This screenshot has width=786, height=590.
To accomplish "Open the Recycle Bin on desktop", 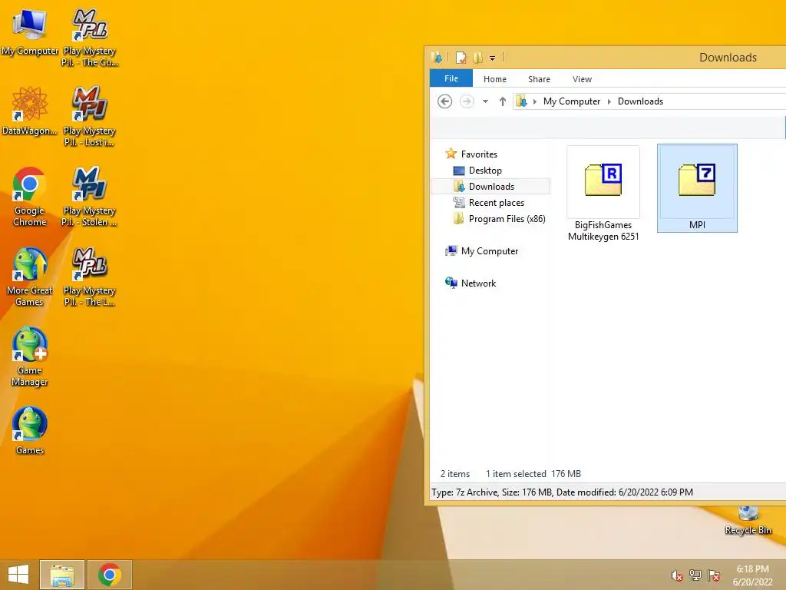I will [748, 520].
